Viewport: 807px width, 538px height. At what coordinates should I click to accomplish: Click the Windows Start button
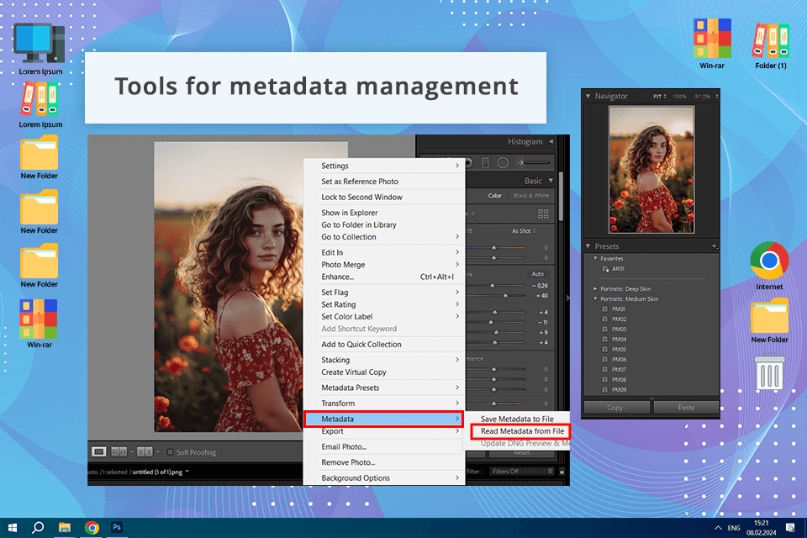point(13,528)
